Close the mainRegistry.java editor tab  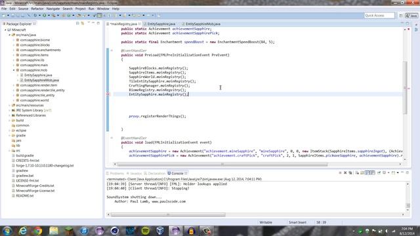140,24
